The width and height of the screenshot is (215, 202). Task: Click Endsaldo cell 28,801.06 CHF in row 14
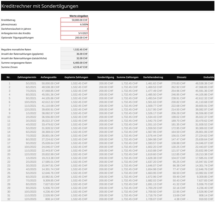coord(204,132)
